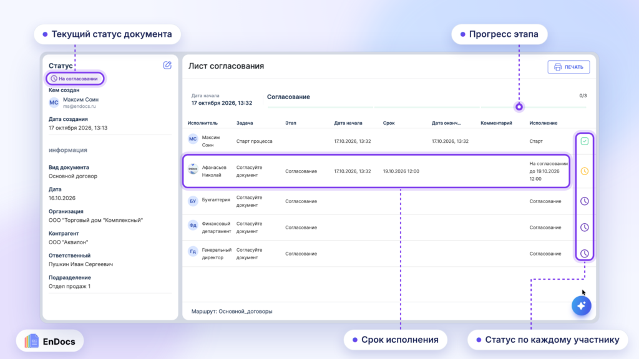Click the Комментарий column header
Viewport: 639px width, 359px height.
496,123
